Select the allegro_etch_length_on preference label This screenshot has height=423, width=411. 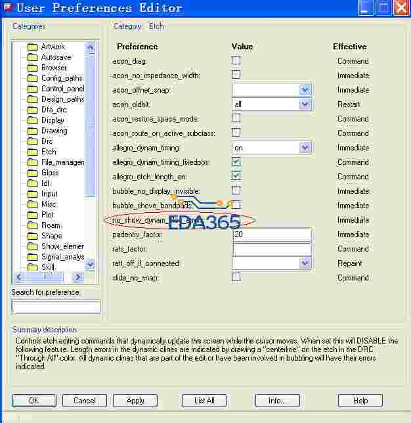tap(149, 177)
